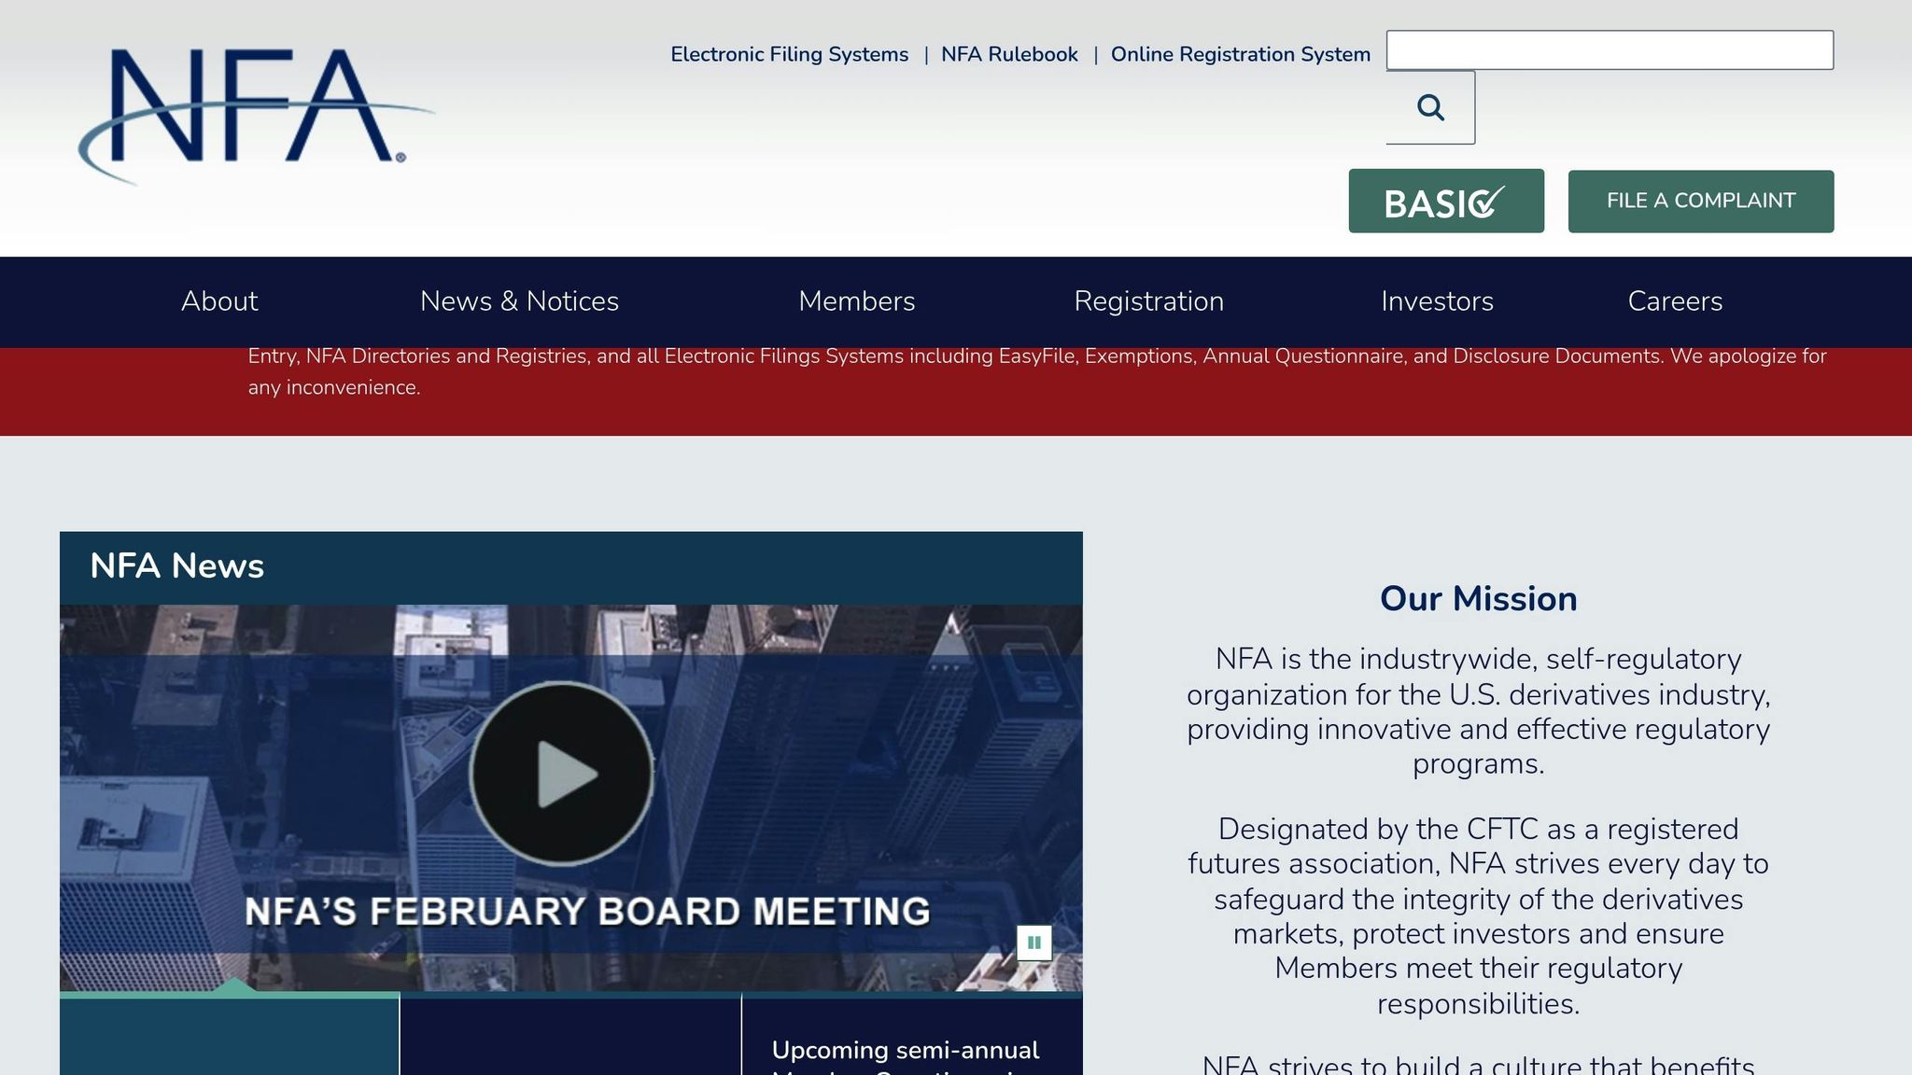Open the Investors menu

click(1437, 301)
